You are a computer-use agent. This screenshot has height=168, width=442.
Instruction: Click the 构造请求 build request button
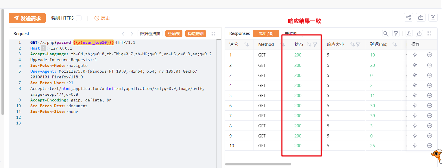(196, 34)
